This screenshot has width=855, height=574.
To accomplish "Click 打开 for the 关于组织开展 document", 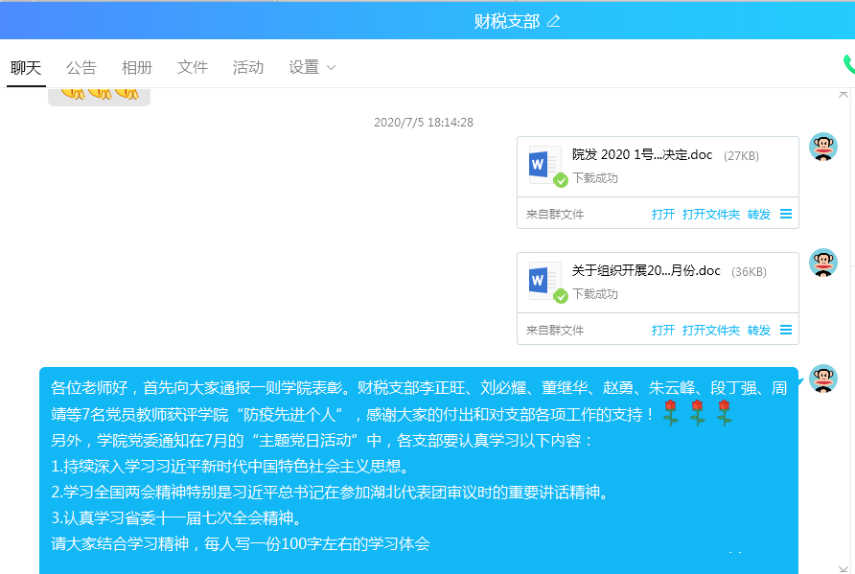I will (663, 331).
